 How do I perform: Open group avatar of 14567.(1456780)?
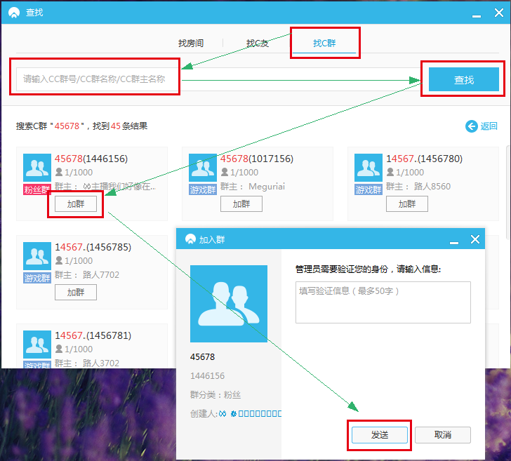click(369, 168)
